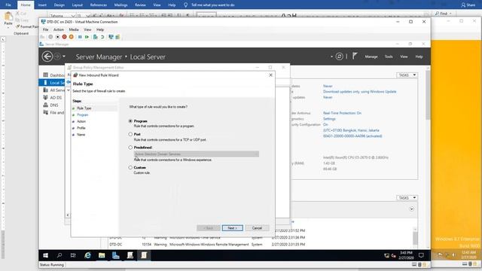Open Server Manager Help menu
The image size is (482, 271).
419,56
